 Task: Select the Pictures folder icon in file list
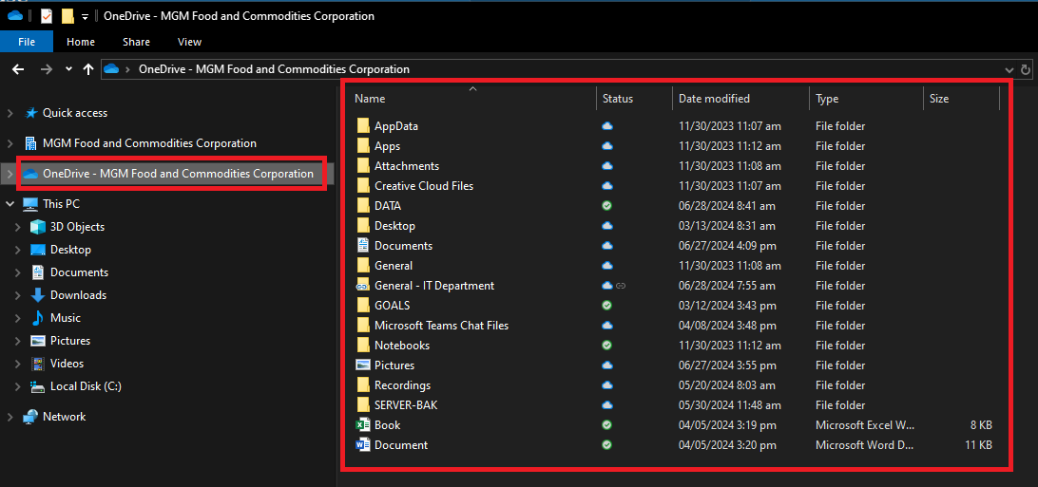coord(363,365)
